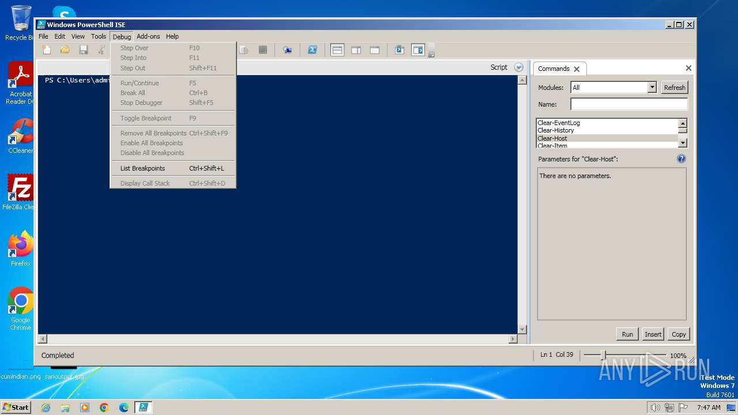Click Show Command Window toolbar icon

pos(399,50)
